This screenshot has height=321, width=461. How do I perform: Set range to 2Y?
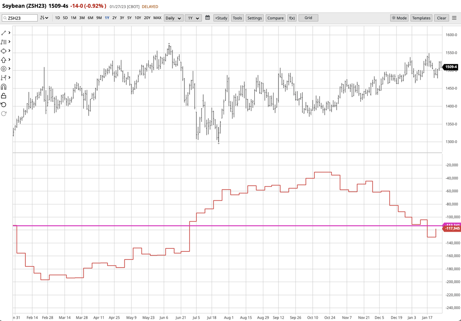click(114, 18)
